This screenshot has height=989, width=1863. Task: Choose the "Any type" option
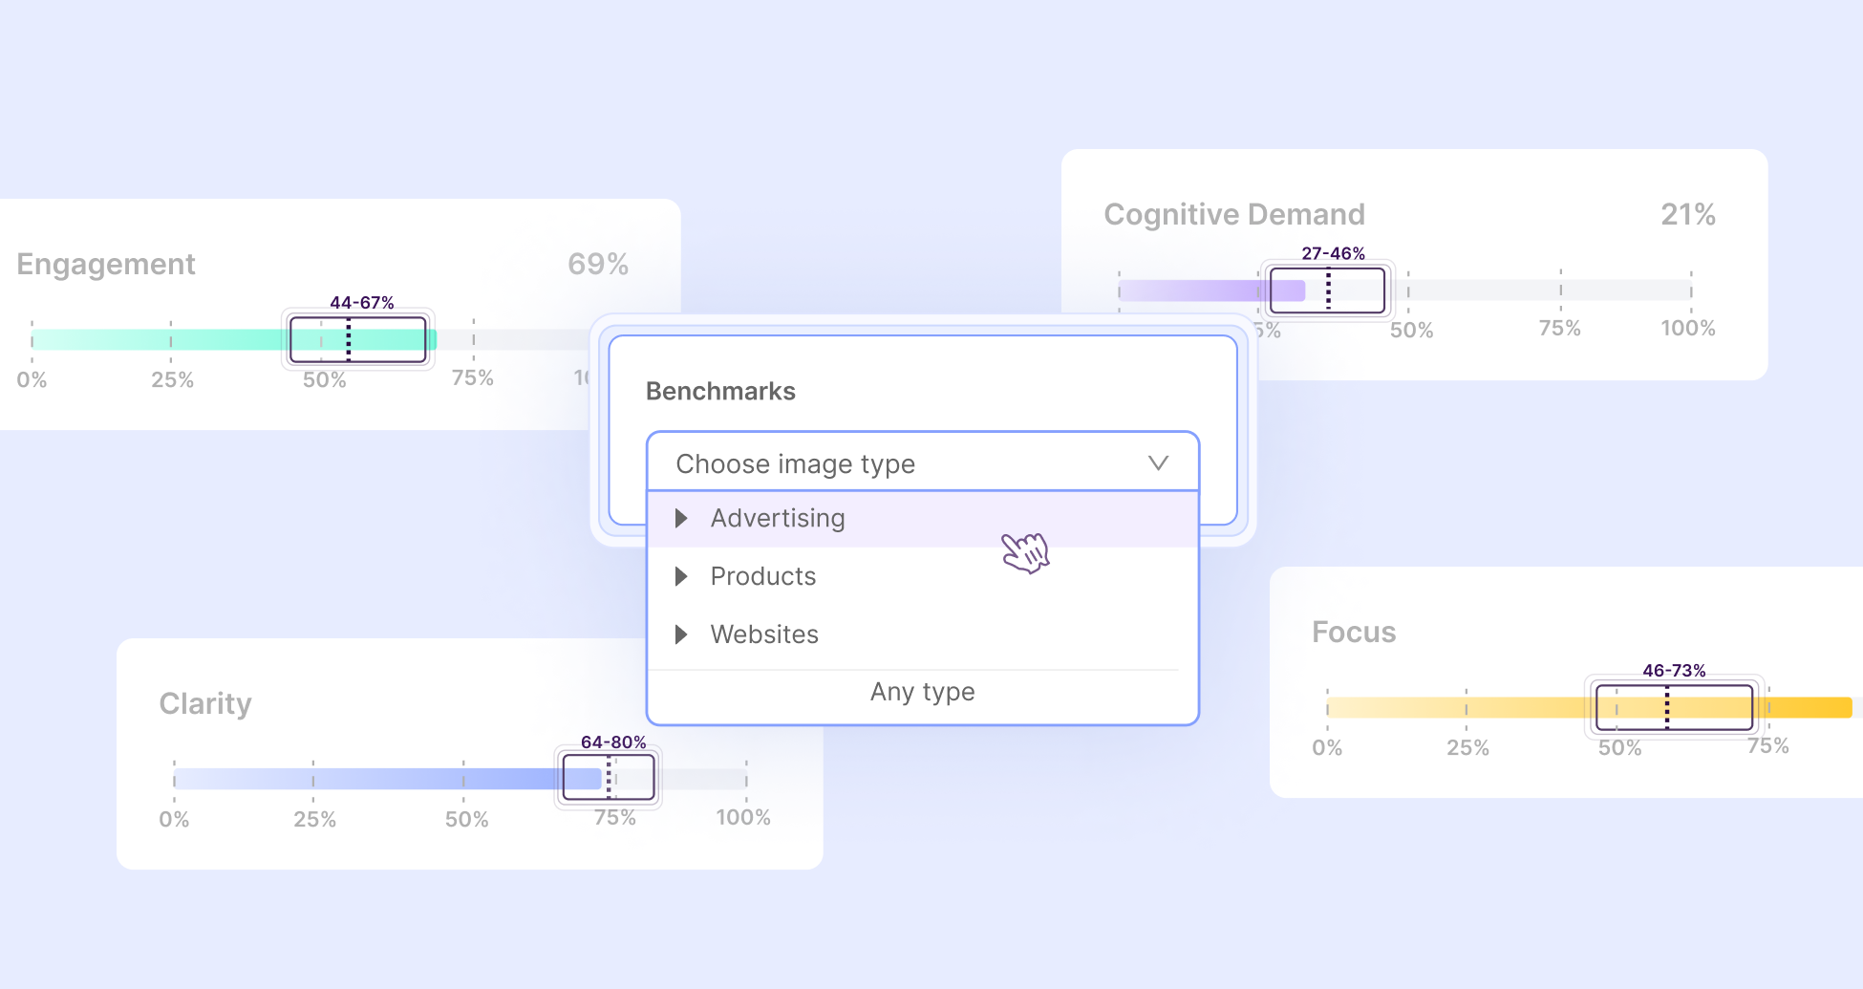point(922,692)
